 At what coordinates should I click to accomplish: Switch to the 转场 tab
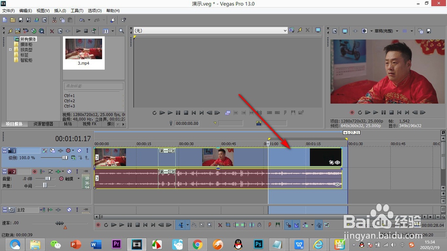click(68, 124)
